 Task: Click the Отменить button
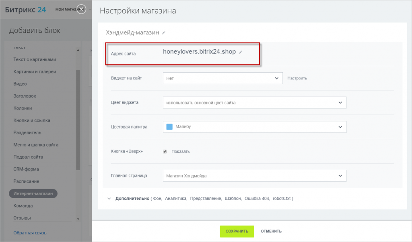(x=271, y=231)
